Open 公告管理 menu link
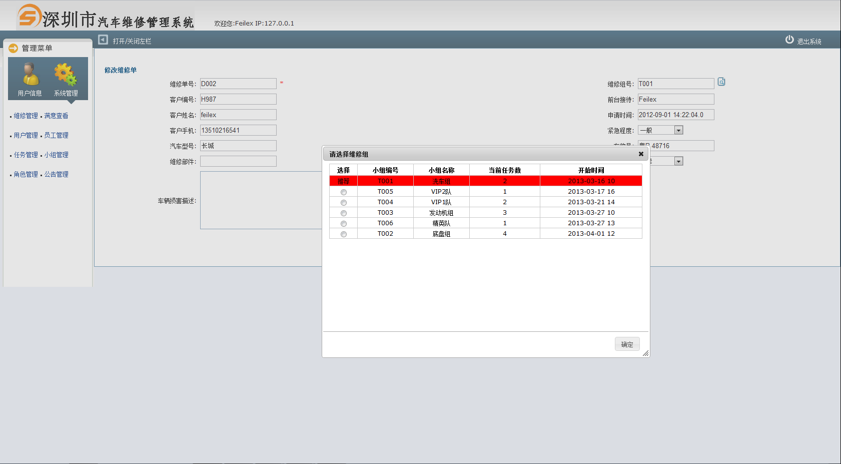This screenshot has width=841, height=464. point(56,174)
